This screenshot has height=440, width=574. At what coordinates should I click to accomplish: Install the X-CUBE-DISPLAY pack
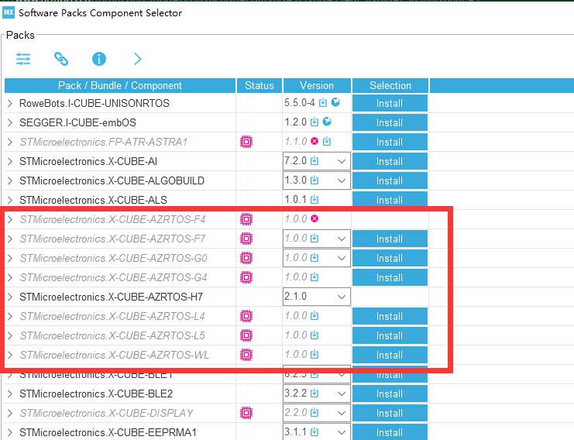(390, 414)
